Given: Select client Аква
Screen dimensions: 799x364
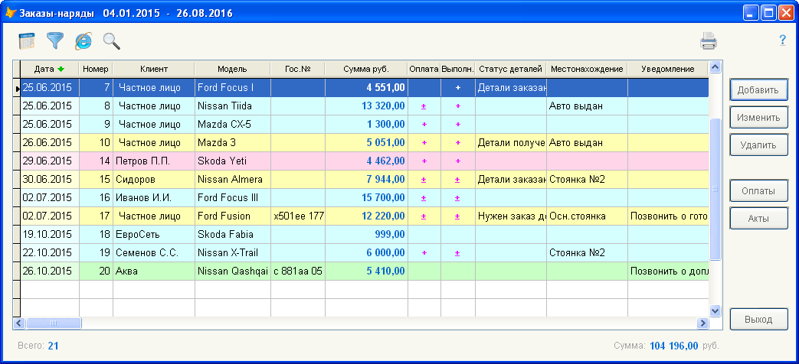Looking at the screenshot, I should (154, 271).
